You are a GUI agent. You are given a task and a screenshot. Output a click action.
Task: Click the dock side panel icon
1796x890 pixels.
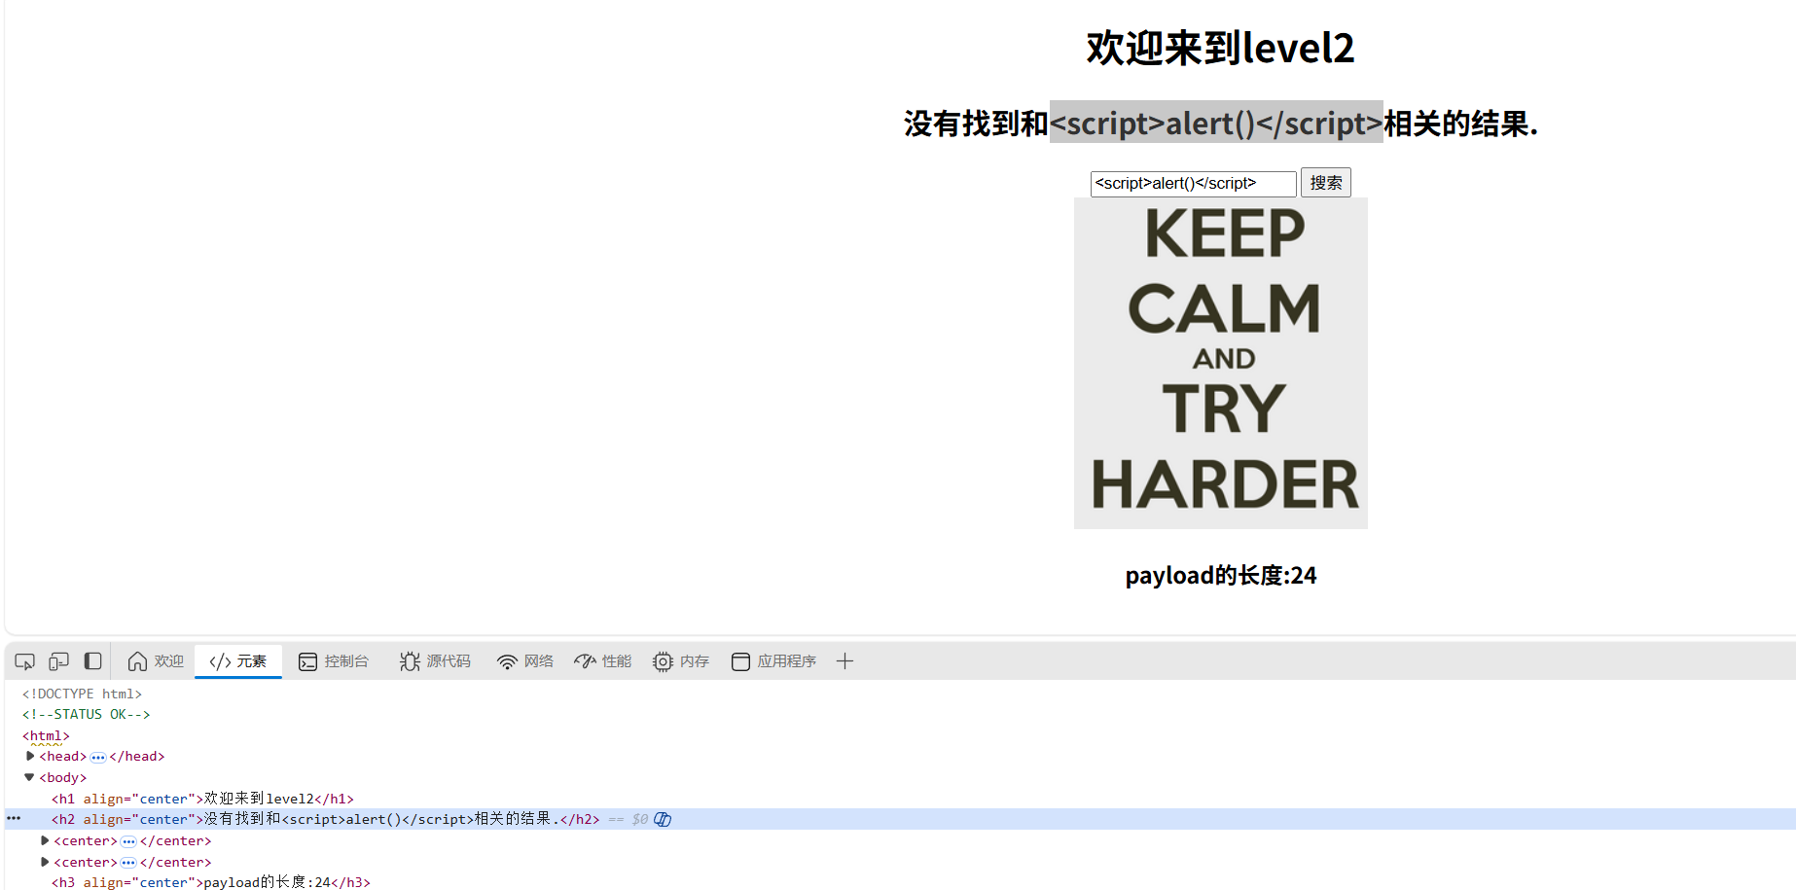(92, 661)
